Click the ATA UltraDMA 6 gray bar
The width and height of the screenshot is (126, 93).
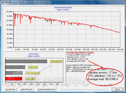[x=14, y=73]
